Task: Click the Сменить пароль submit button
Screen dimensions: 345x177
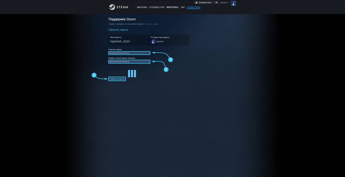Action: pyautogui.click(x=117, y=79)
